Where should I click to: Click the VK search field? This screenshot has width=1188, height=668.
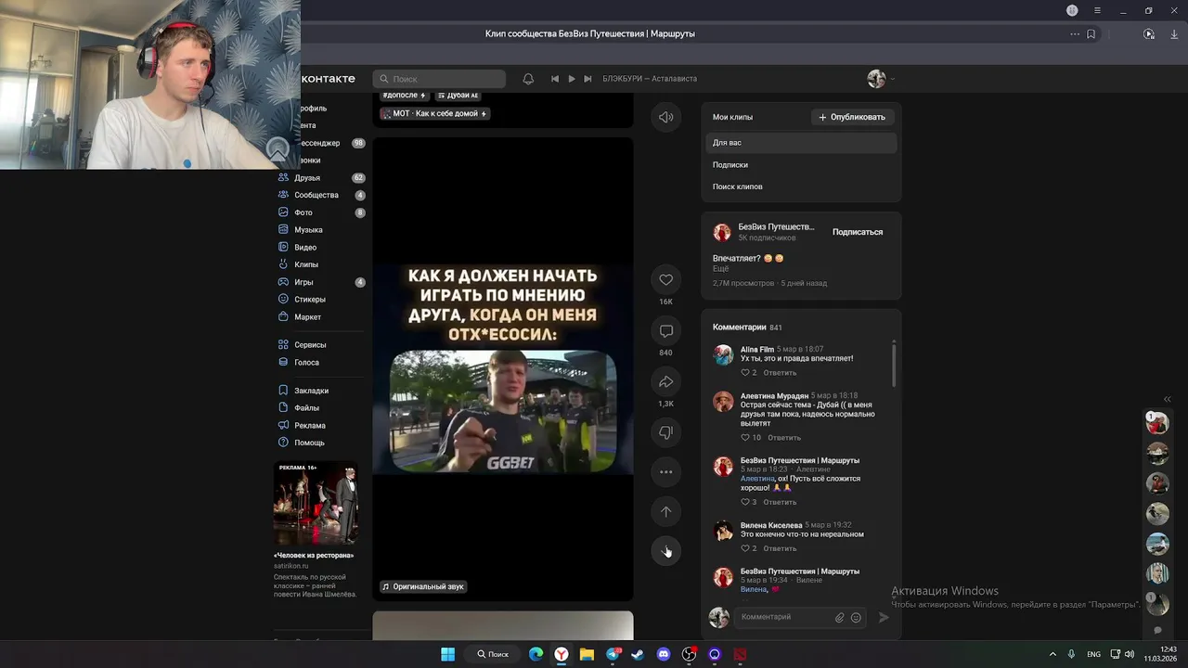pyautogui.click(x=439, y=79)
